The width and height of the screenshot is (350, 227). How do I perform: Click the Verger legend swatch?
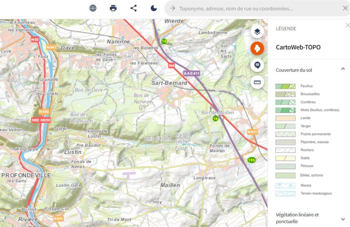point(285,126)
